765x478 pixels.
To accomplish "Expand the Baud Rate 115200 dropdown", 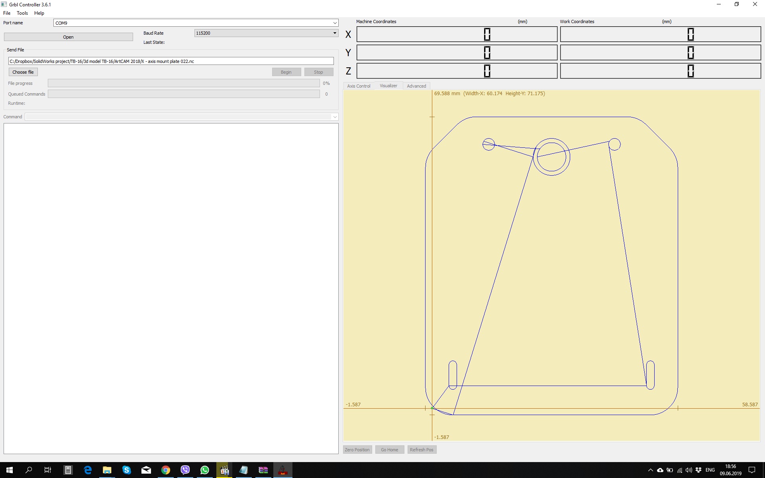I will click(335, 33).
